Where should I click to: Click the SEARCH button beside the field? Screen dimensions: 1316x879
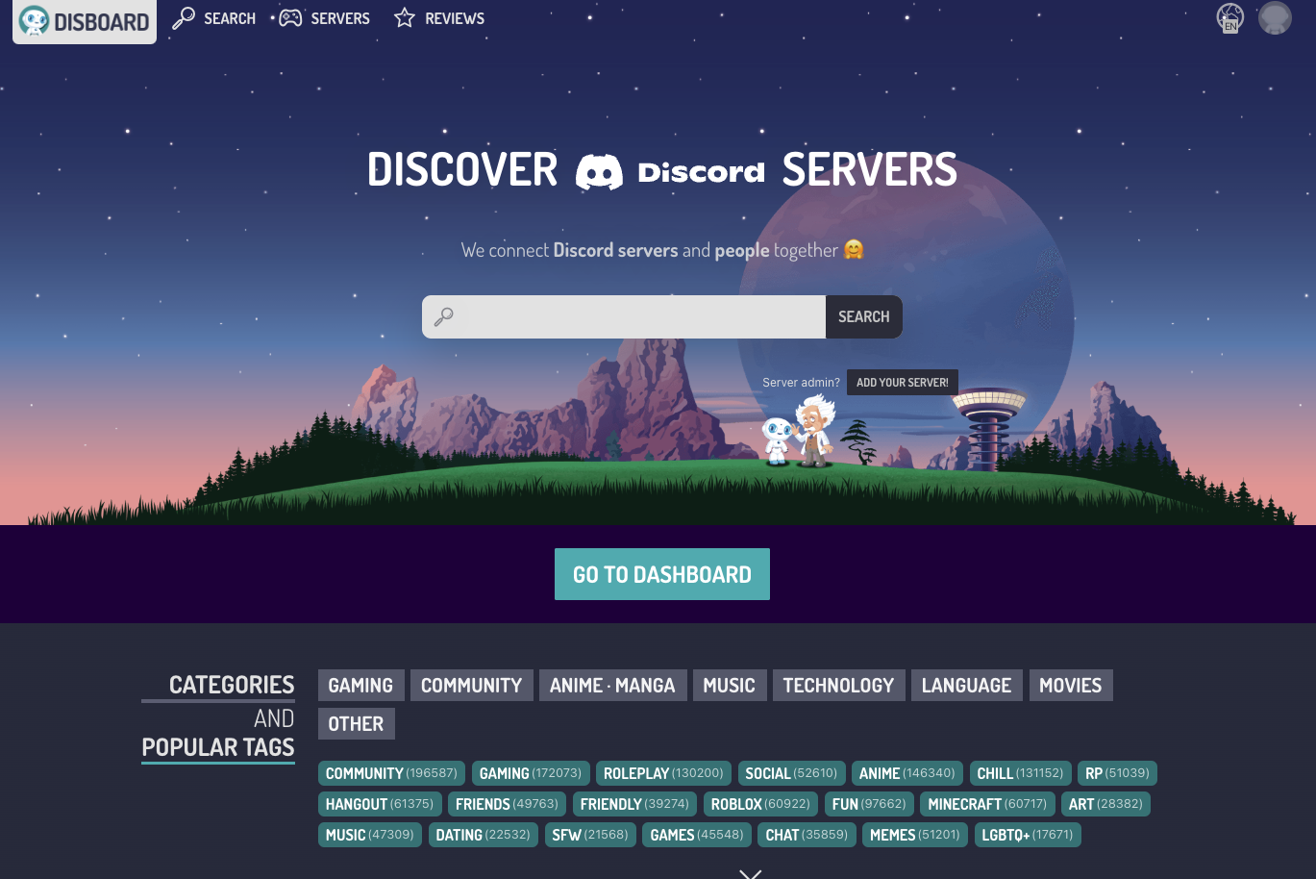click(x=863, y=316)
